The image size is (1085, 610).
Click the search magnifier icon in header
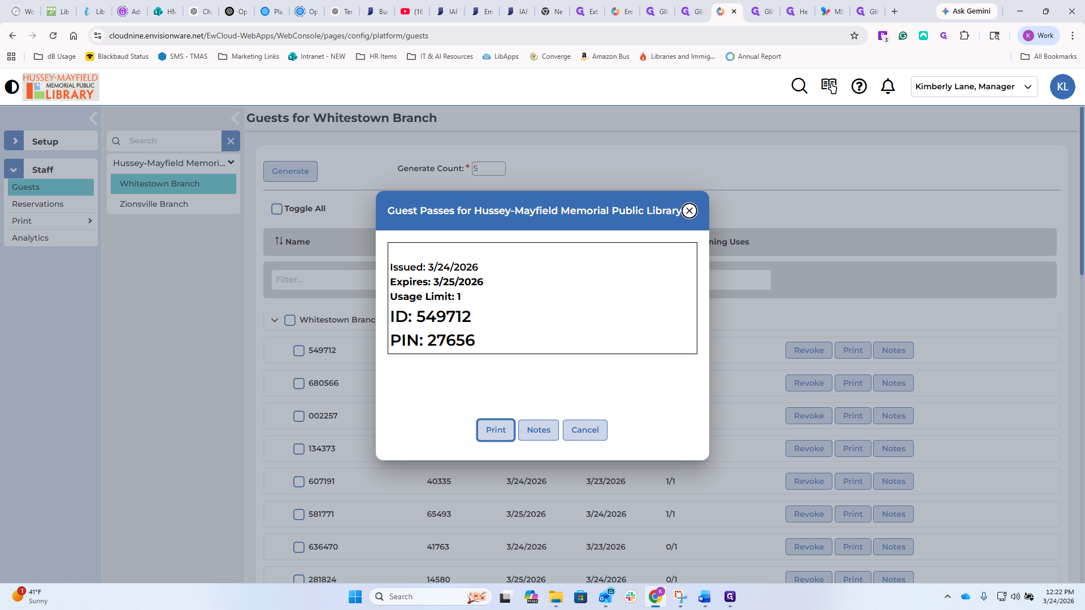tap(799, 86)
